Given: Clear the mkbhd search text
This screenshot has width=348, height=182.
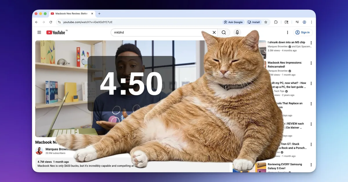Looking at the screenshot, I should click(214, 33).
